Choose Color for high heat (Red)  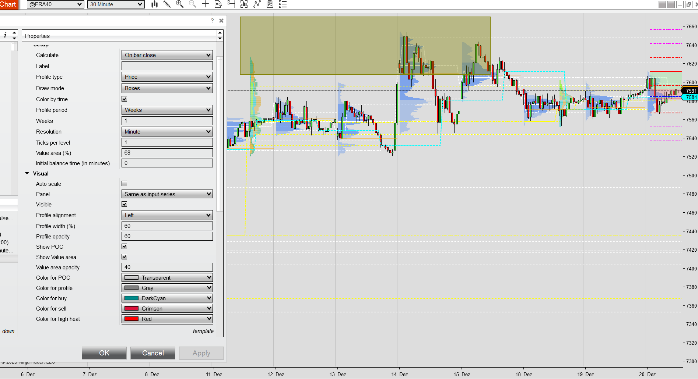[167, 319]
